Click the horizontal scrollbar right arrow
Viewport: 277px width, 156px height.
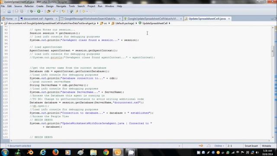269,140
